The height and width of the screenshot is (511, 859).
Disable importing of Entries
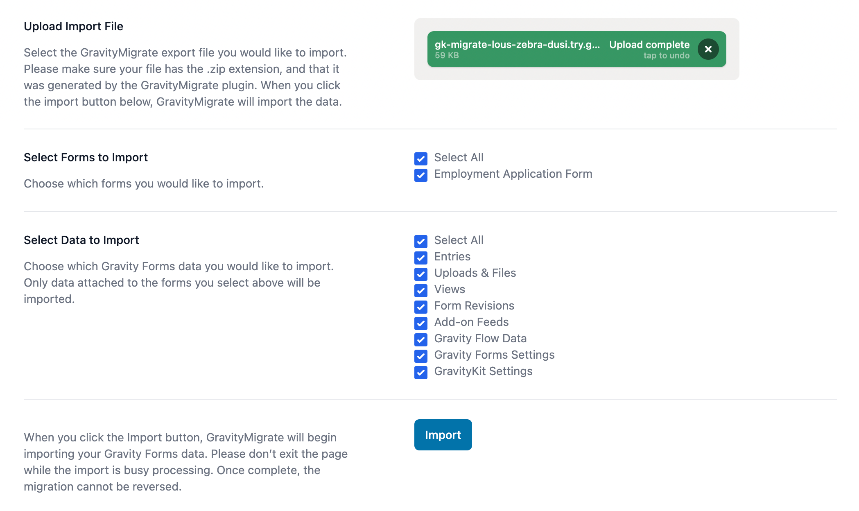coord(420,258)
